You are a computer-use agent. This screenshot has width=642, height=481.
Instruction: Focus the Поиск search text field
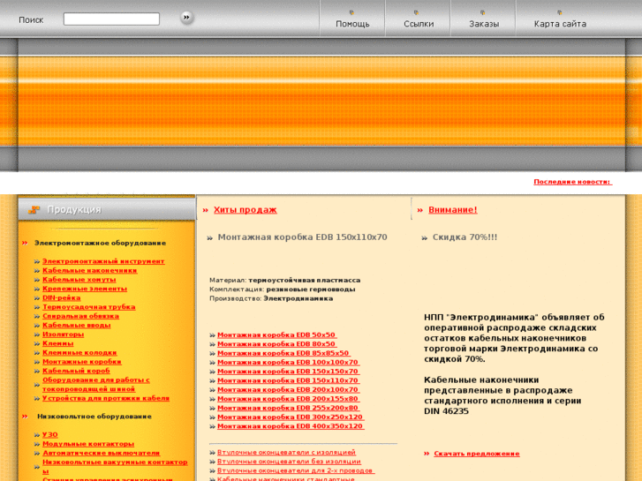click(111, 19)
